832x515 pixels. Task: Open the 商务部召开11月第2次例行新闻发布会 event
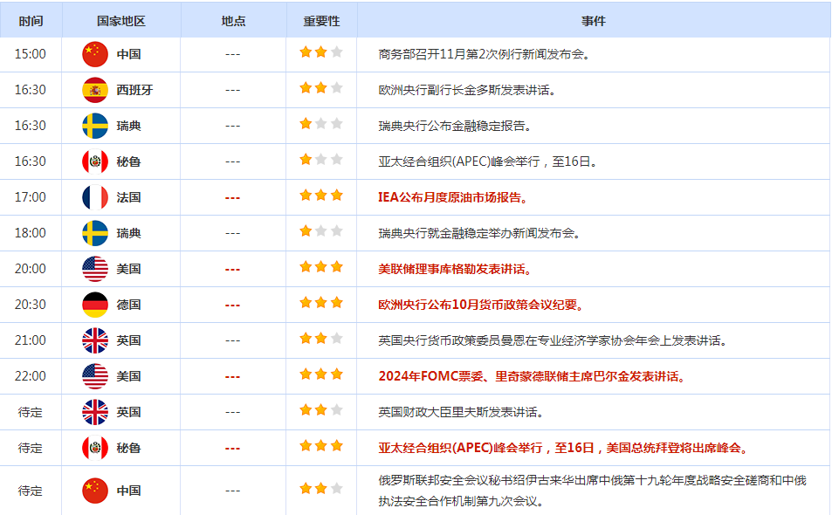484,54
